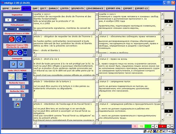Screen dimensions: 176x134
Task: Clear Recherche Source with red X icon
Action: point(23,87)
